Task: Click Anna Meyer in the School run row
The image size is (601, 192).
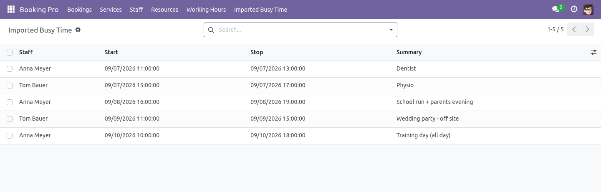Action: (x=35, y=102)
